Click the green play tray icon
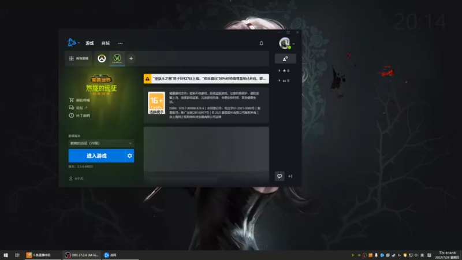 (353, 255)
